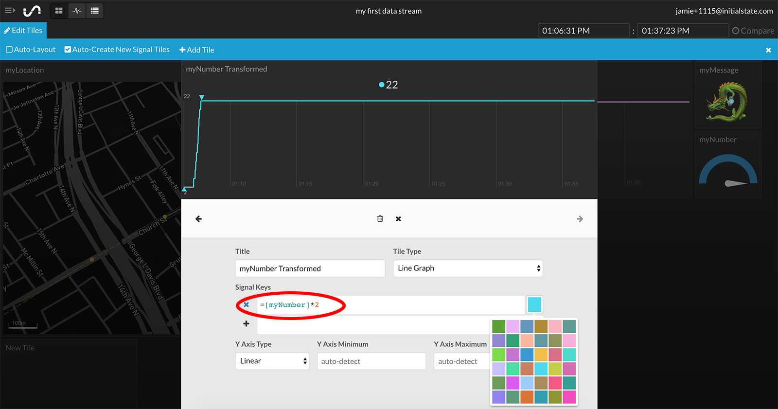The height and width of the screenshot is (409, 778).
Task: Click the Y Axis Minimum input field
Action: pos(371,361)
